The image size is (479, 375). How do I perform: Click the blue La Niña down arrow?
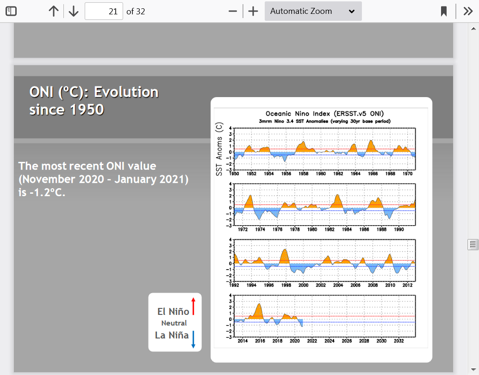pyautogui.click(x=193, y=339)
